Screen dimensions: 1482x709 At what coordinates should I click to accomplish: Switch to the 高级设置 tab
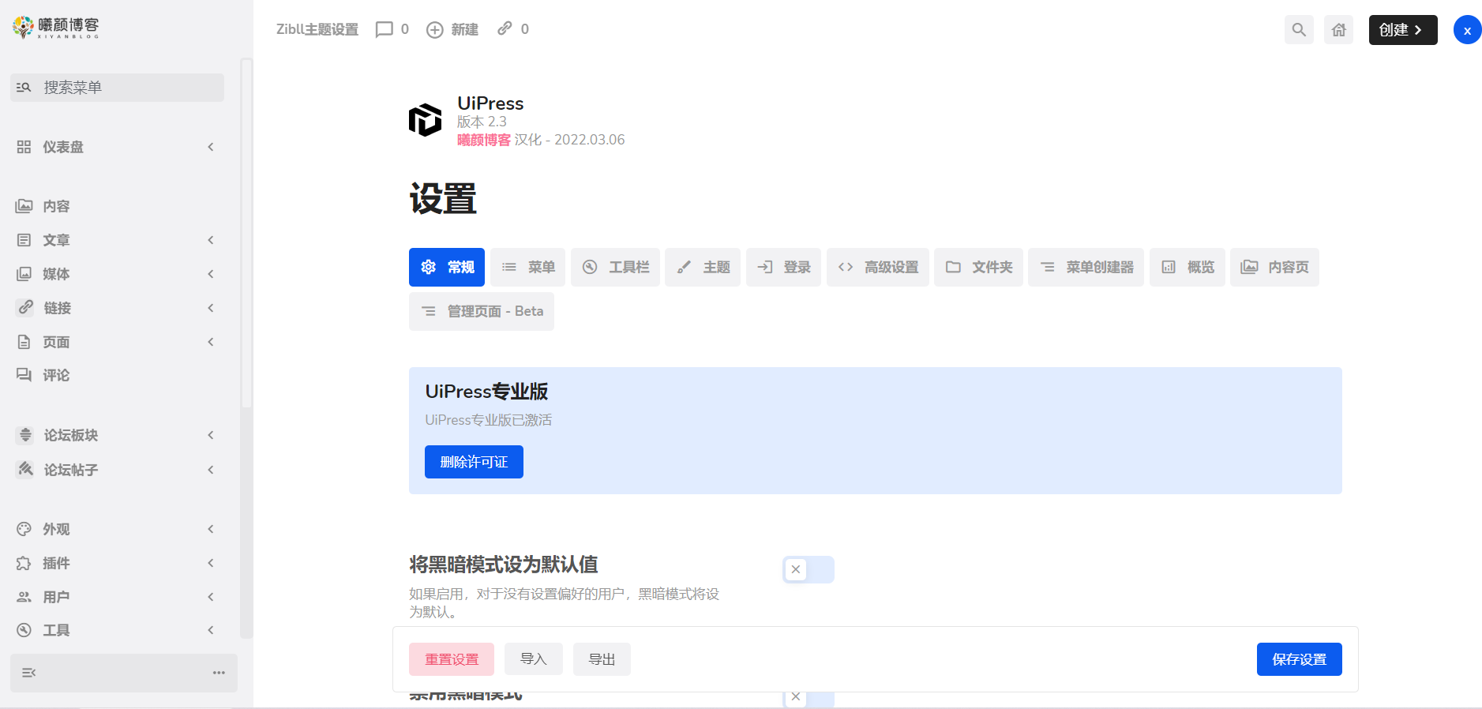(878, 267)
